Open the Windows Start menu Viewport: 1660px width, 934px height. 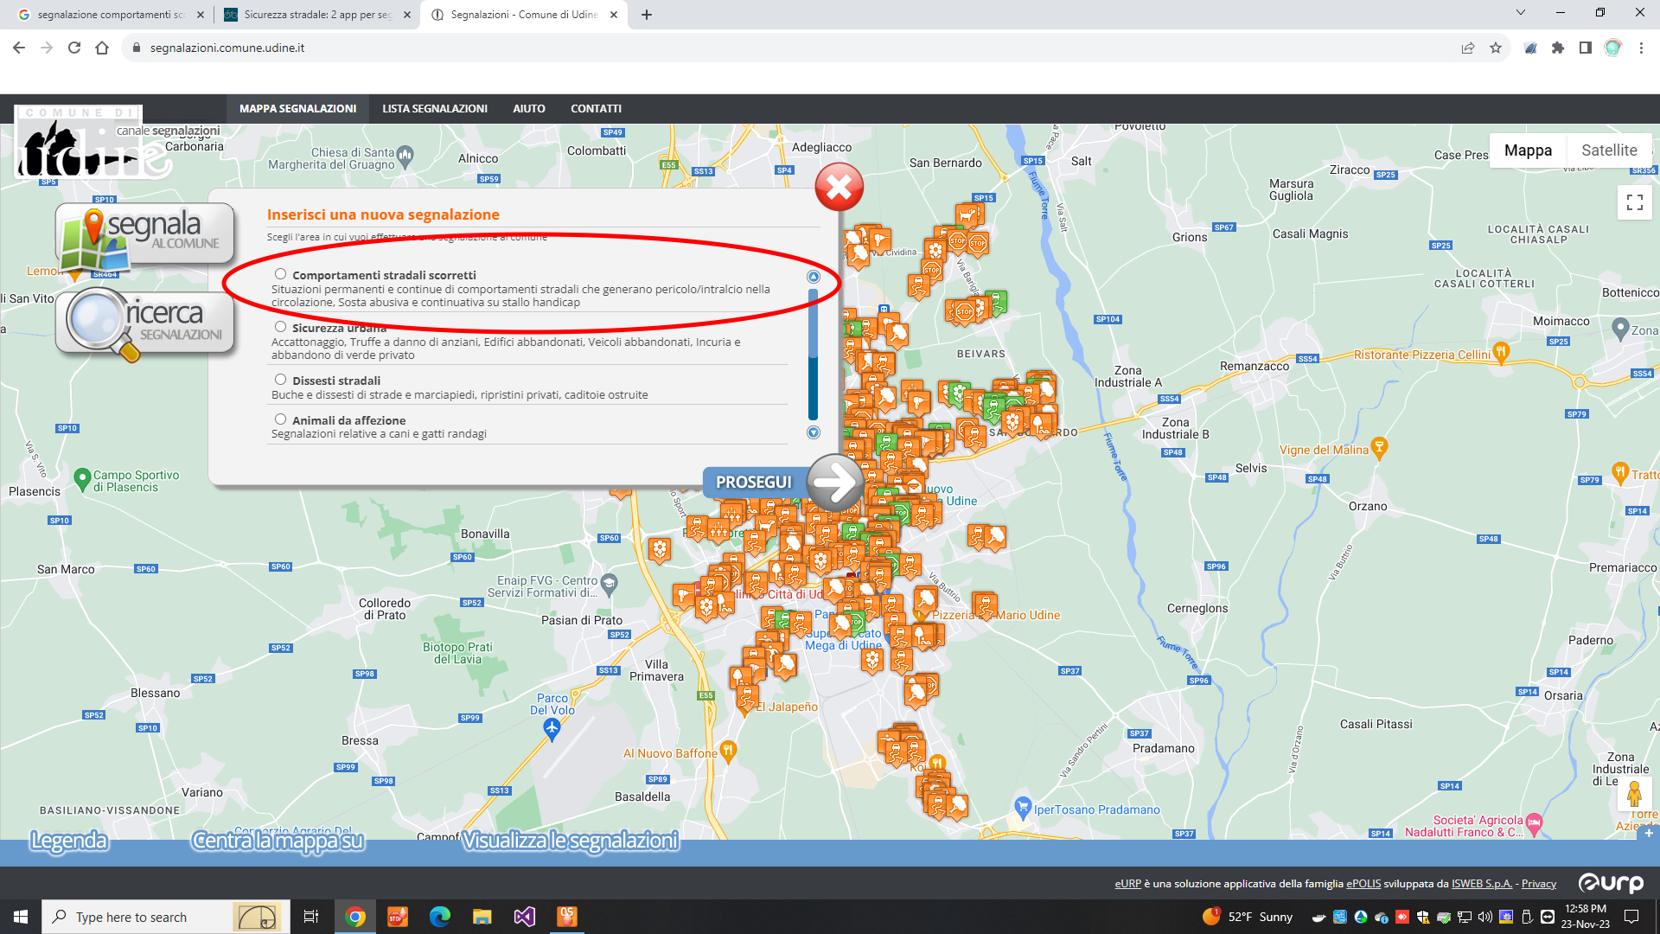click(21, 917)
